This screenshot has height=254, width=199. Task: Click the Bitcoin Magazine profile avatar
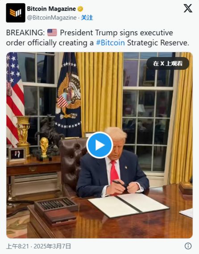point(16,13)
